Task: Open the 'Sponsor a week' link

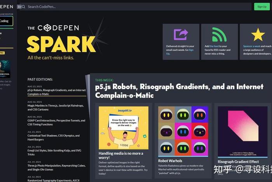Action: 251,46
